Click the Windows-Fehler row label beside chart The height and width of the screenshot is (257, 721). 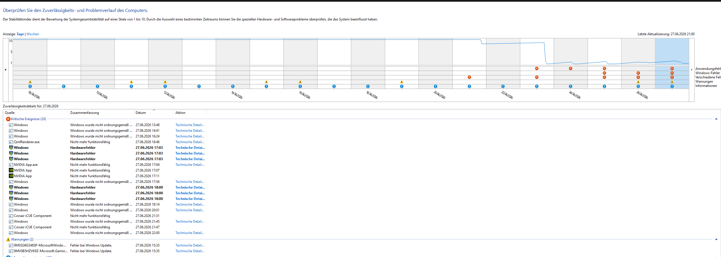[x=708, y=73]
